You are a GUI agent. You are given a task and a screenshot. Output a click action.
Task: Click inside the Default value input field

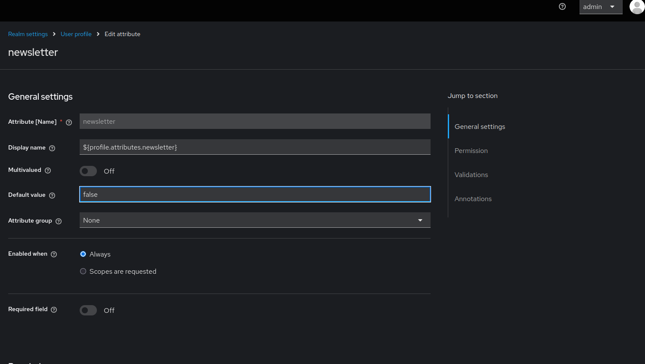(254, 194)
